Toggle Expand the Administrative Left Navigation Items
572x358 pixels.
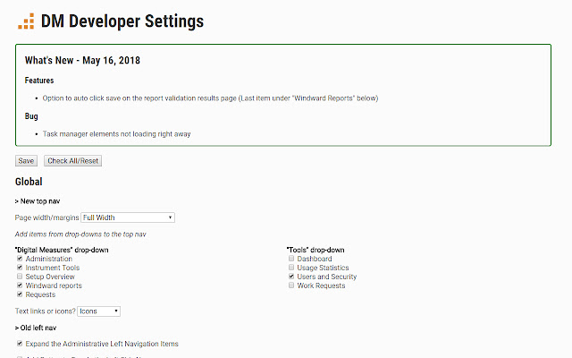pyautogui.click(x=20, y=344)
